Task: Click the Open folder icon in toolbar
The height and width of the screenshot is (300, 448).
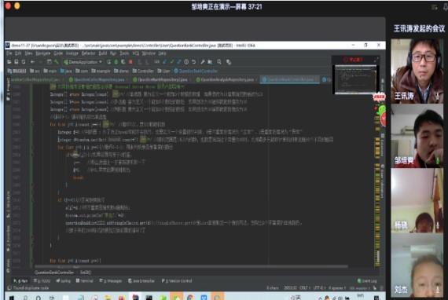Action: pyautogui.click(x=9, y=62)
